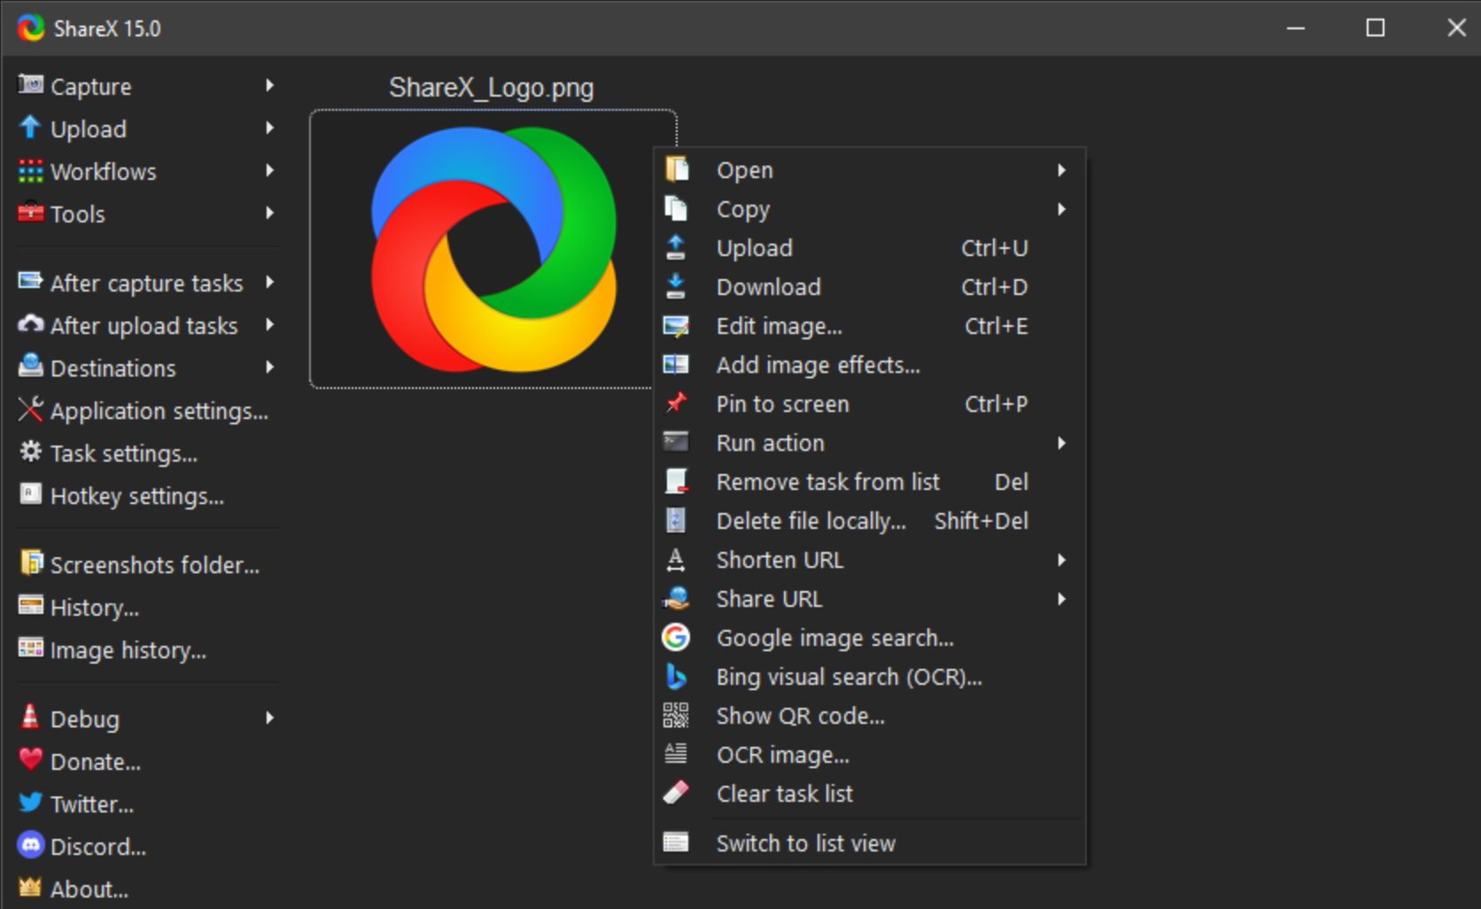Choose Add image effects from context menu
The height and width of the screenshot is (909, 1481).
tap(818, 365)
